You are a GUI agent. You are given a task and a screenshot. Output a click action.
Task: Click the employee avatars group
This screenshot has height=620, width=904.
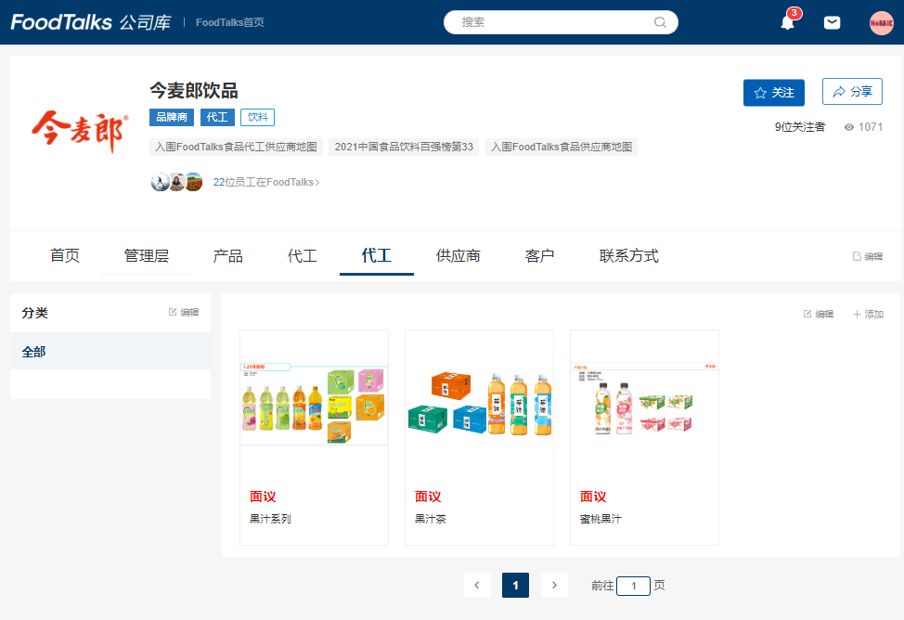coord(176,182)
